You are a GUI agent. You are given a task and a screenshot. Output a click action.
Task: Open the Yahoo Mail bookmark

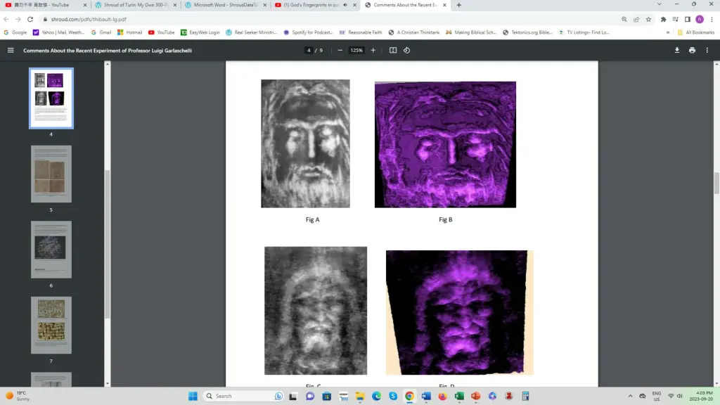(59, 32)
